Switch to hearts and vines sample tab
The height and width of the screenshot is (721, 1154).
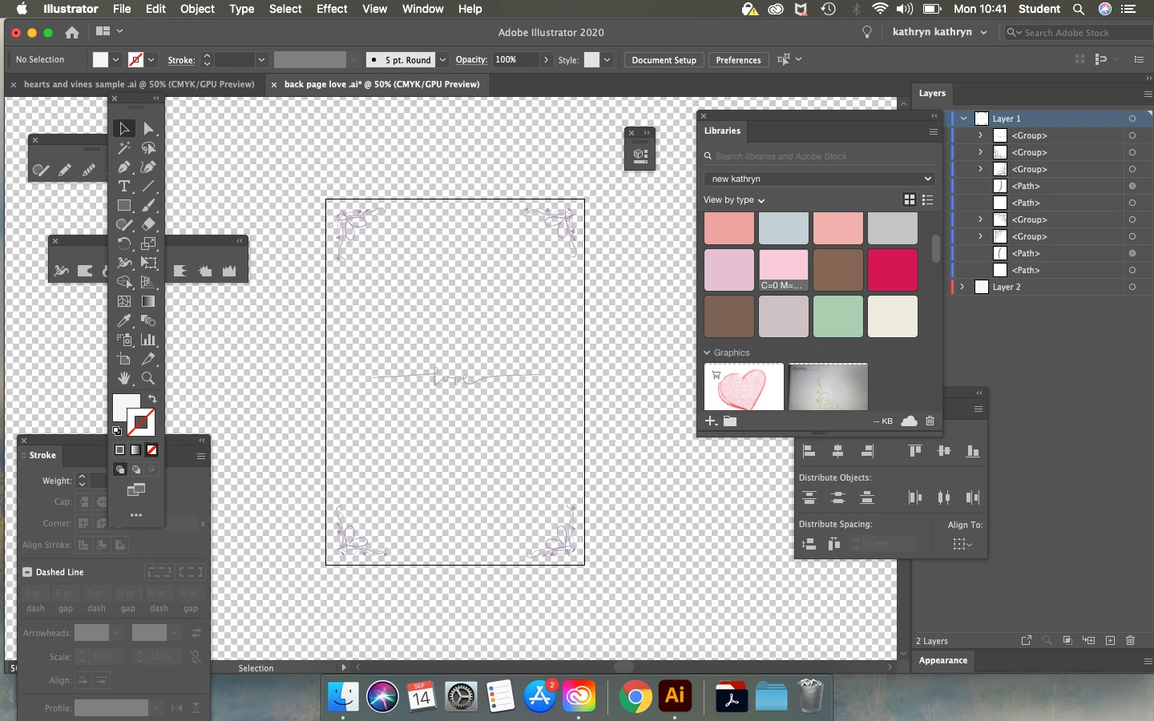coord(139,84)
